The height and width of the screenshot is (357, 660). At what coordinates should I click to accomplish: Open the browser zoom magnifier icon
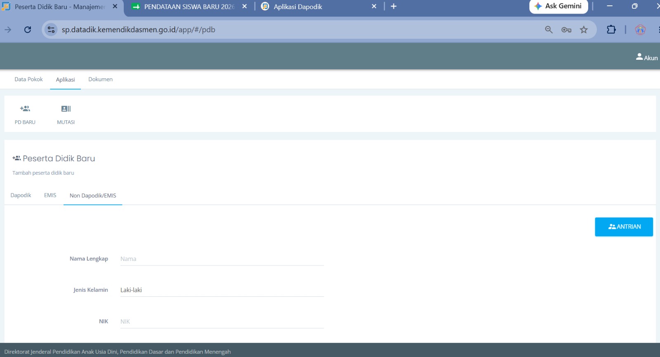pyautogui.click(x=549, y=30)
